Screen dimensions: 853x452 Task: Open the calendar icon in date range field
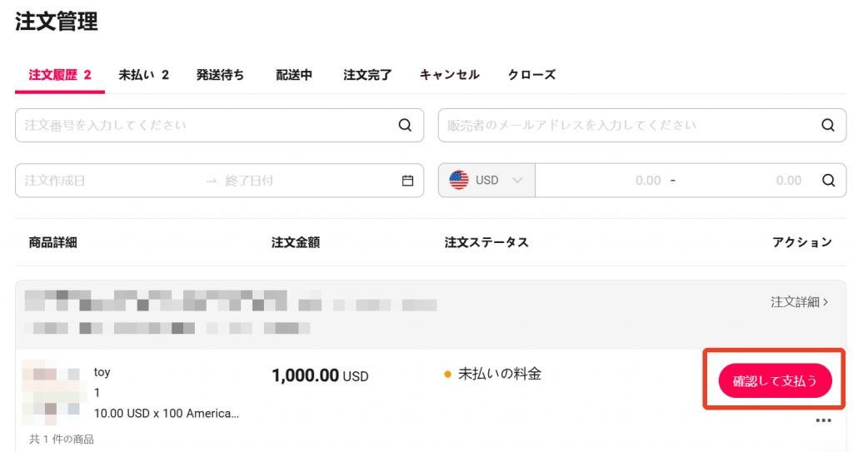click(407, 181)
